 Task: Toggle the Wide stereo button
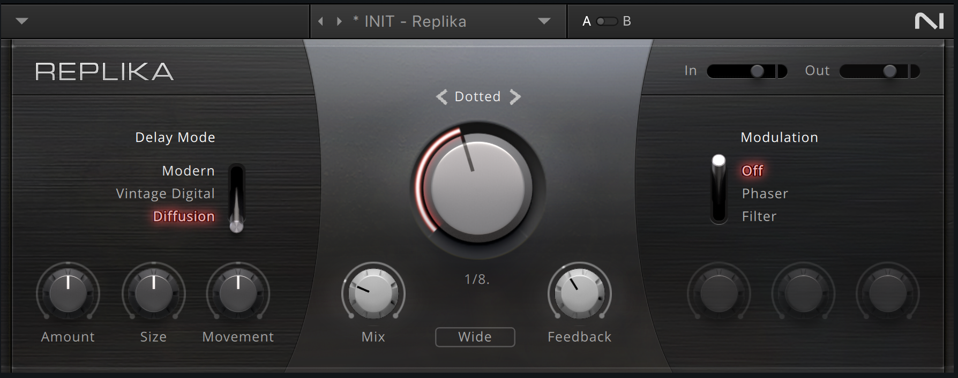(475, 337)
